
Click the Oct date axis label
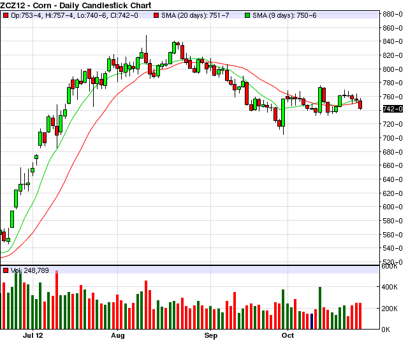tap(288, 335)
